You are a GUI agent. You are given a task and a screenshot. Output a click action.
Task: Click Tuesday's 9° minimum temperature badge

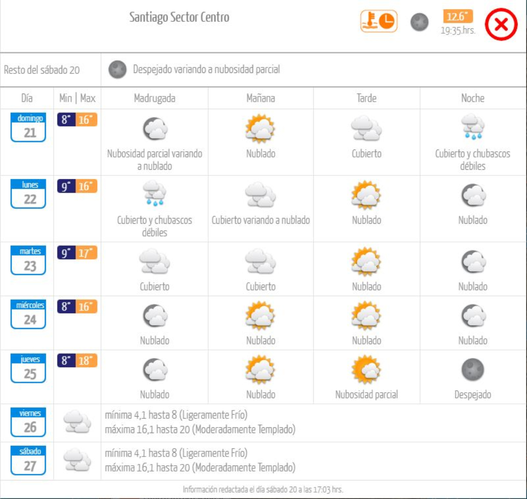pyautogui.click(x=66, y=253)
